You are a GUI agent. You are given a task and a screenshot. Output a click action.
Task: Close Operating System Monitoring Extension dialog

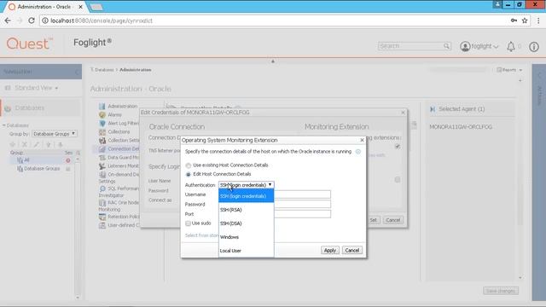coord(362,140)
